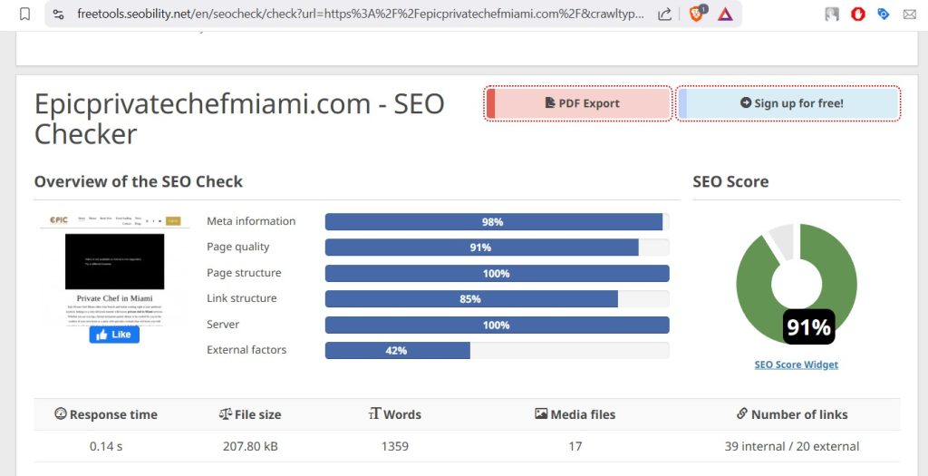
Task: Open site settings icon beside the URL
Action: [x=59, y=14]
